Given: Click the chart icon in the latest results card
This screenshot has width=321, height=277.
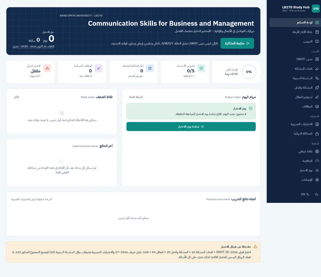Looking at the screenshot, I should 62,161.
